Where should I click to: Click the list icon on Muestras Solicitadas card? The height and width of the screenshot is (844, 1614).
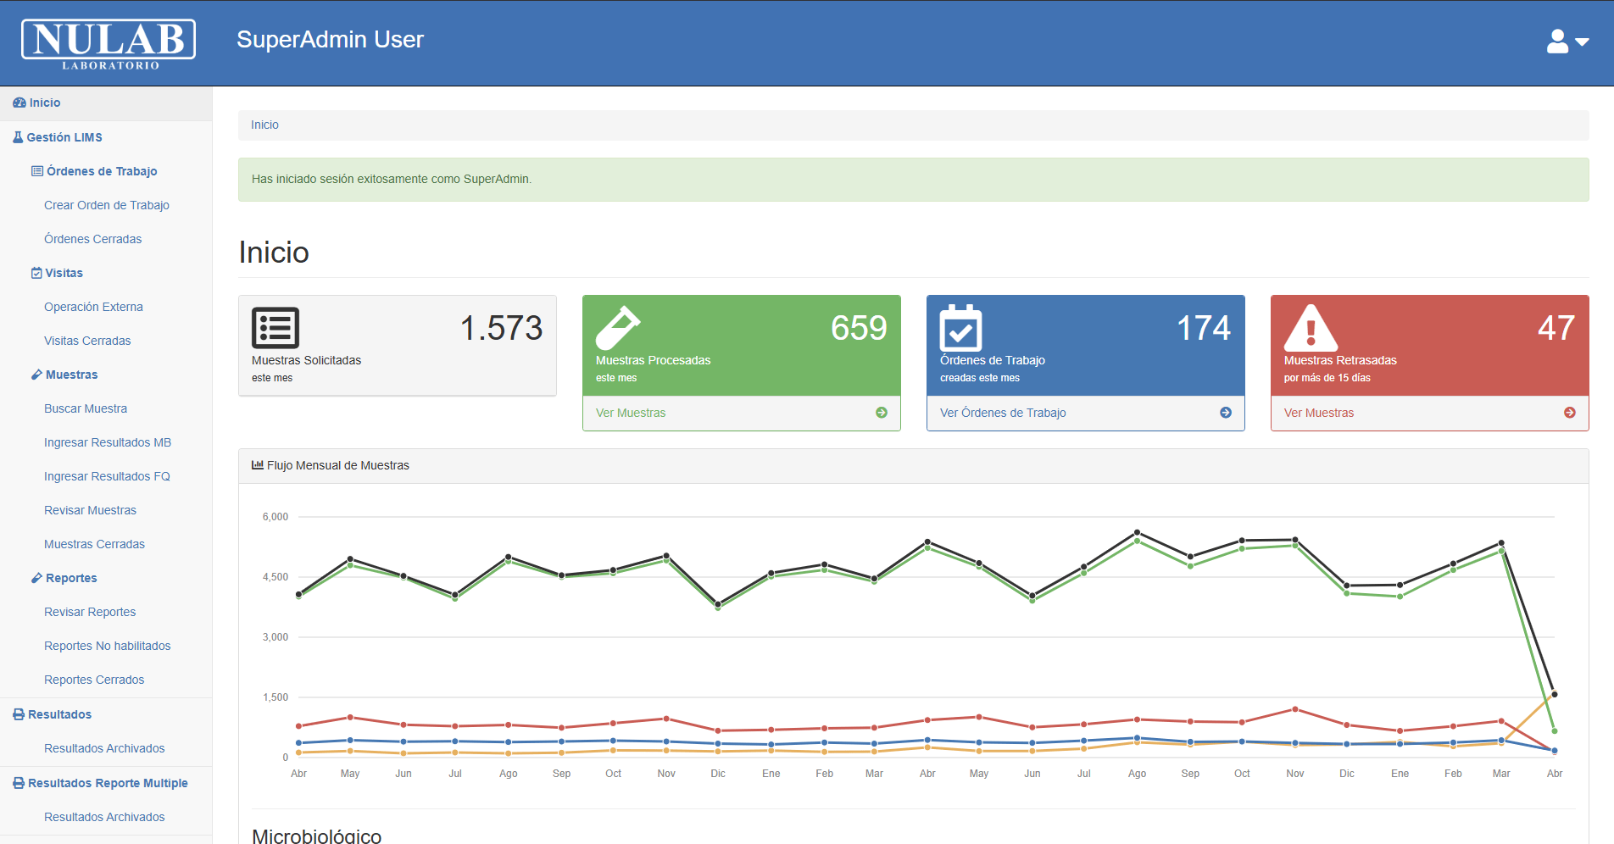coord(275,327)
